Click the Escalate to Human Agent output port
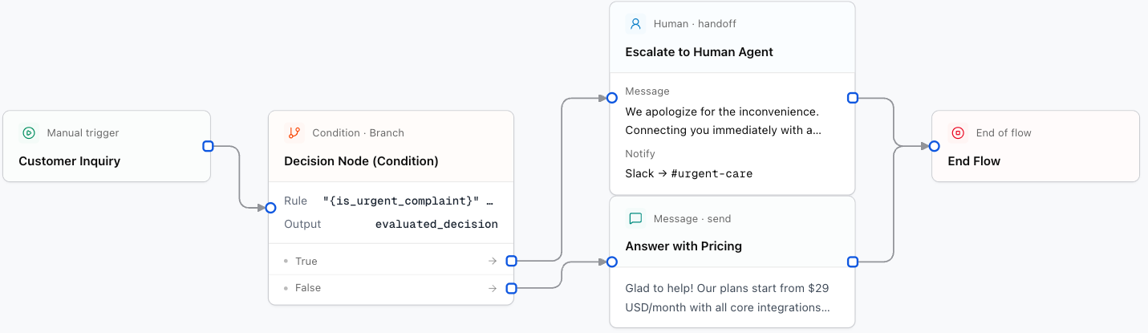This screenshot has height=333, width=1148. tap(853, 98)
